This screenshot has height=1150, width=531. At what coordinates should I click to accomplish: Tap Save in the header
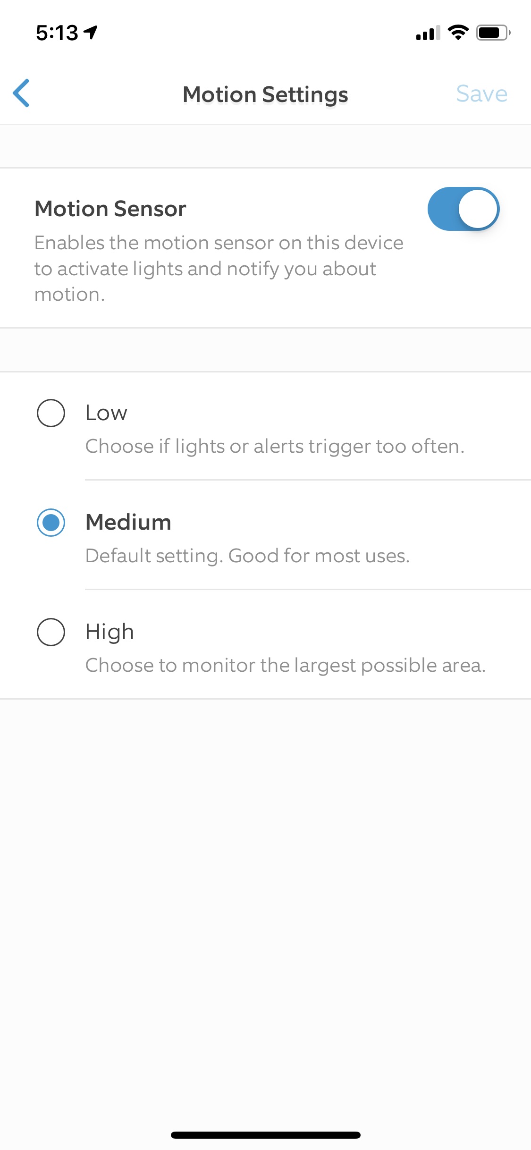tap(481, 93)
